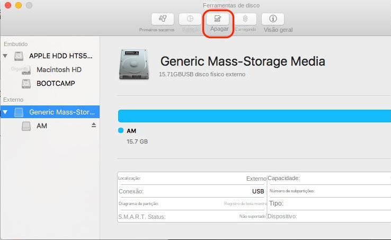391x240 pixels.
Task: Click the Capacidade label
Action: pyautogui.click(x=283, y=178)
